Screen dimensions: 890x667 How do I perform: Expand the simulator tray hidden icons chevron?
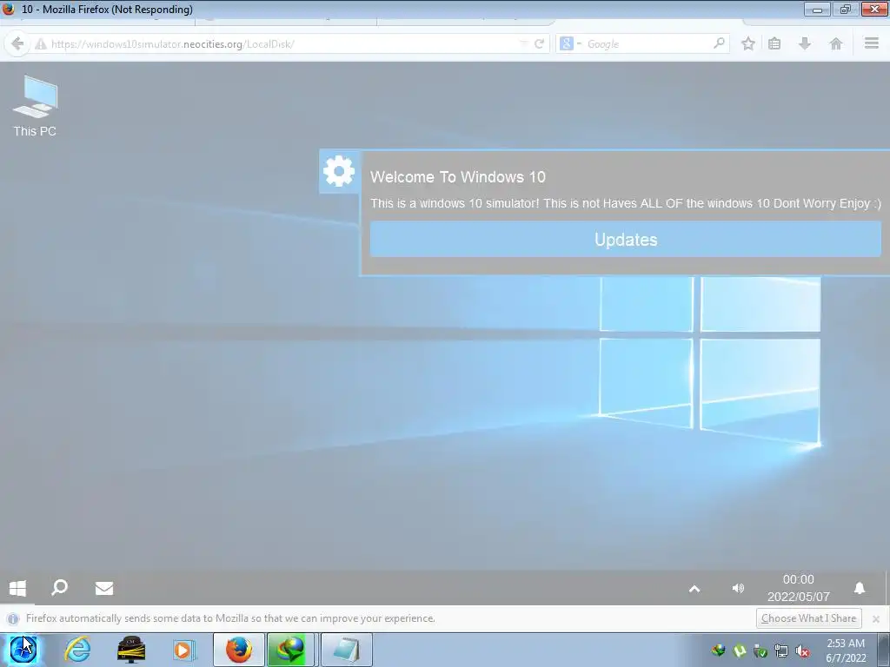(694, 589)
